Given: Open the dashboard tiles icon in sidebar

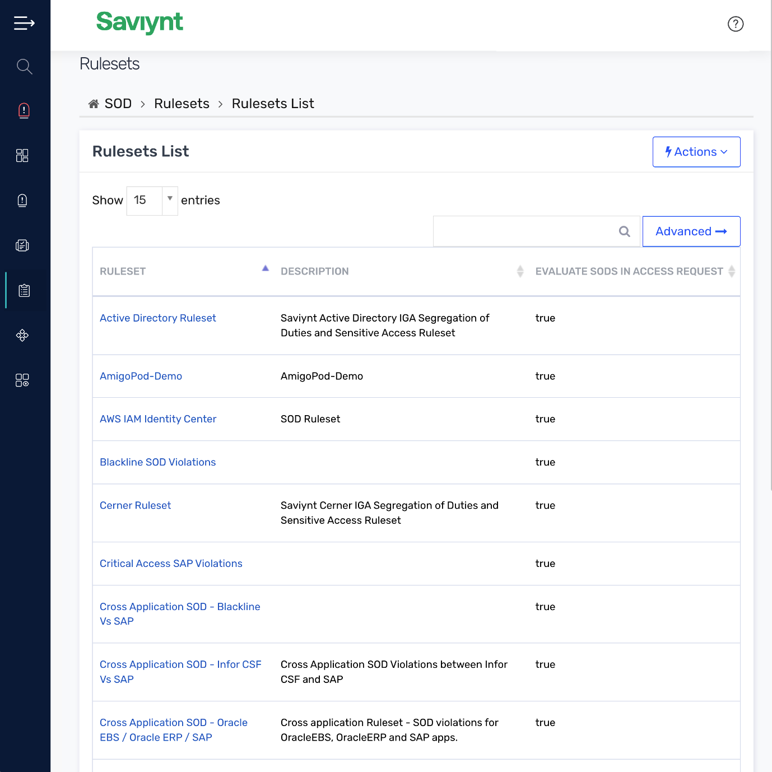Looking at the screenshot, I should 22,155.
